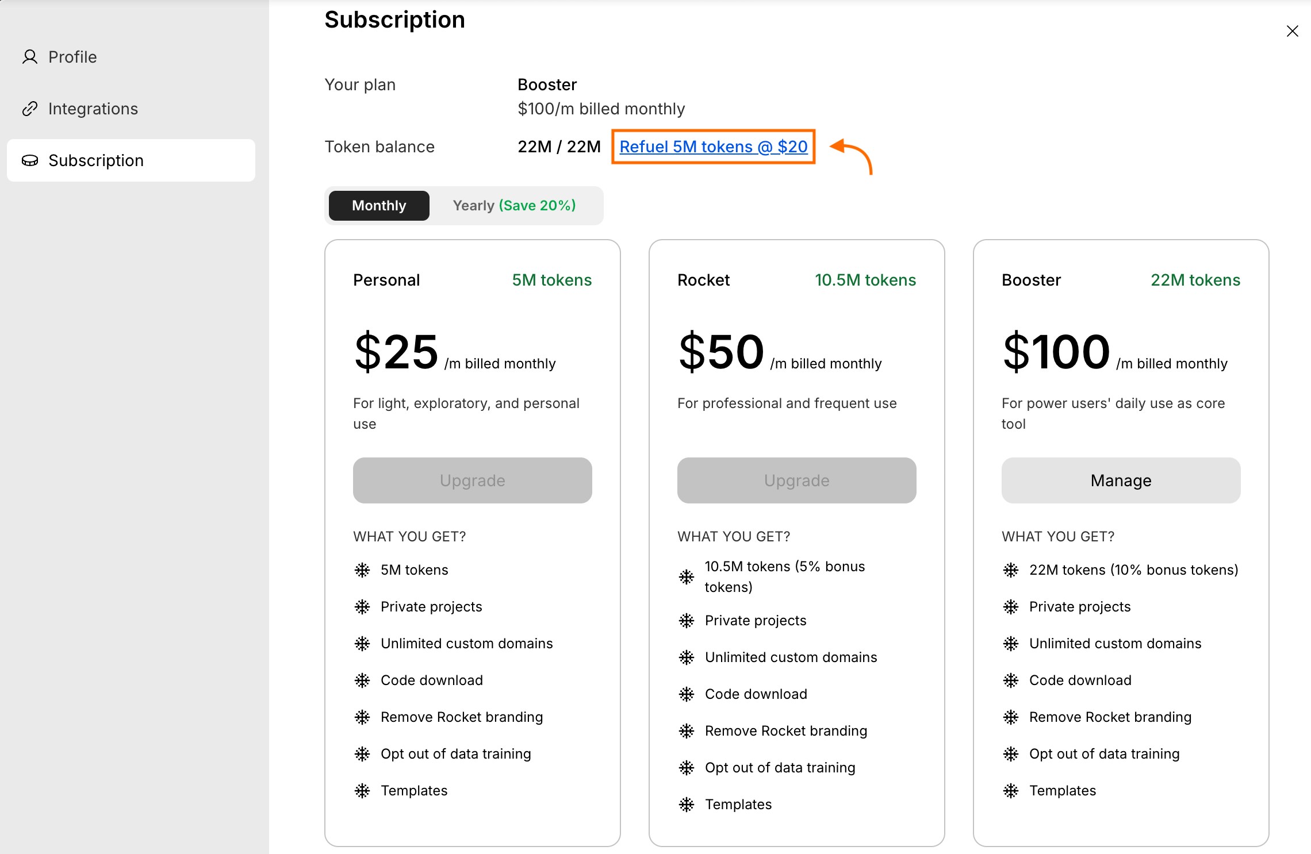Click the token icon next to Code download in Personal plan
This screenshot has height=854, width=1311.
362,680
